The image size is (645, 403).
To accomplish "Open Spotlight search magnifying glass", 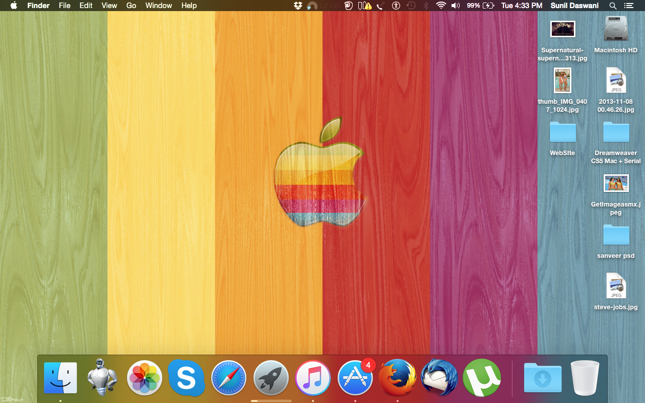I will 613,6.
